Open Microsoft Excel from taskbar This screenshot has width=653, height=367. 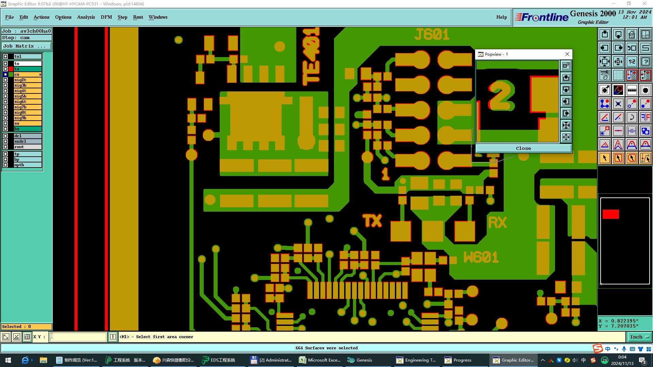[320, 360]
